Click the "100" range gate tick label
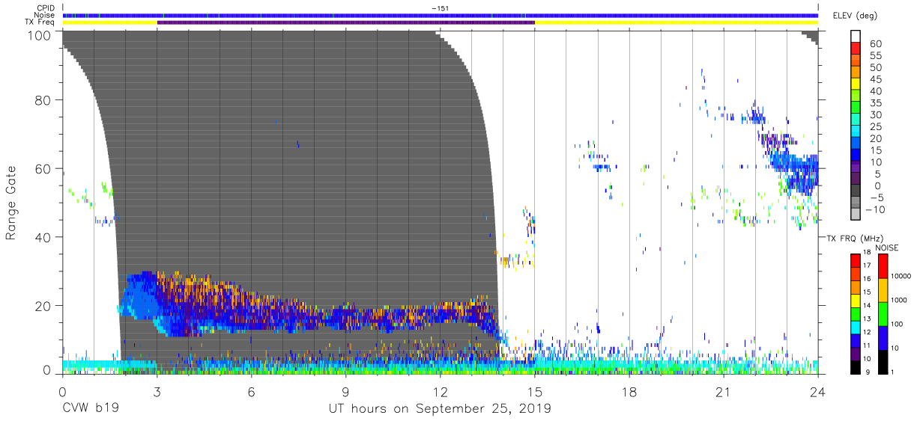920x424 pixels. (x=40, y=34)
